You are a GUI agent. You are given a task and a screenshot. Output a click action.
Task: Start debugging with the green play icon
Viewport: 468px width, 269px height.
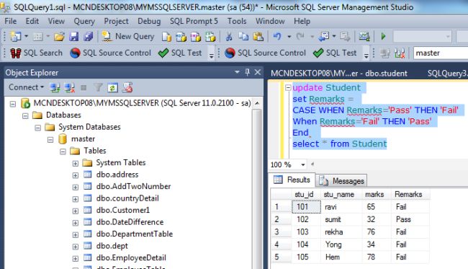[x=384, y=37]
